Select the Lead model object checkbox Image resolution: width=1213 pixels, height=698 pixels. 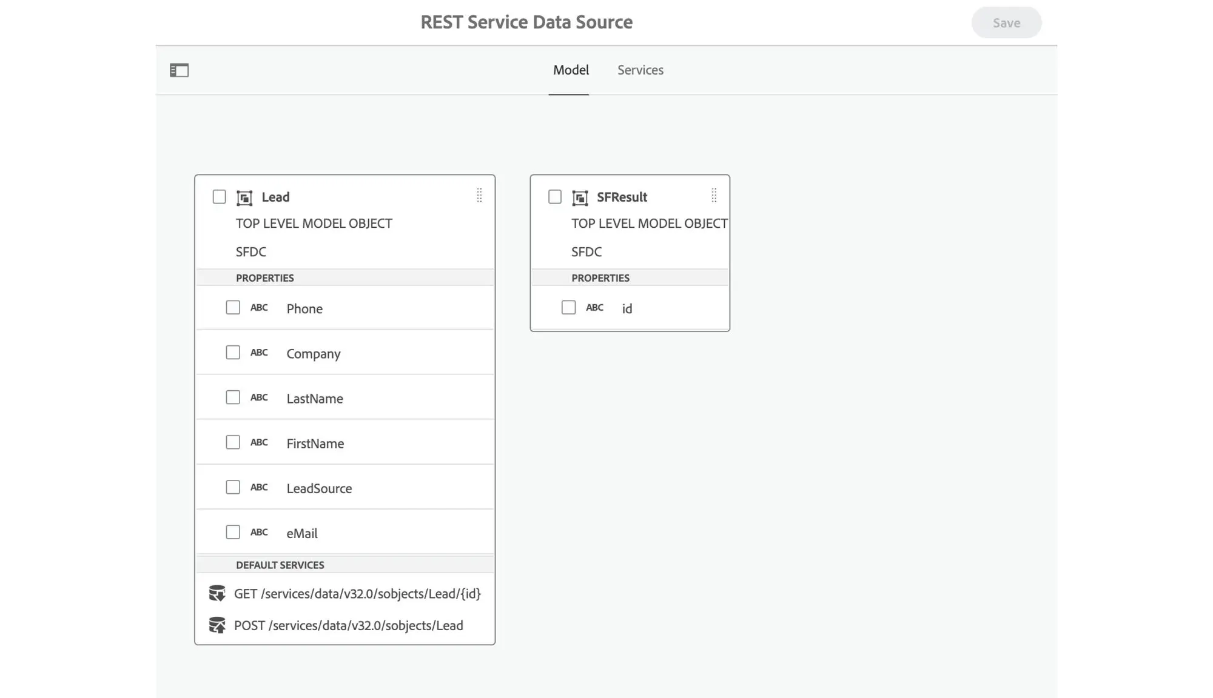(219, 196)
